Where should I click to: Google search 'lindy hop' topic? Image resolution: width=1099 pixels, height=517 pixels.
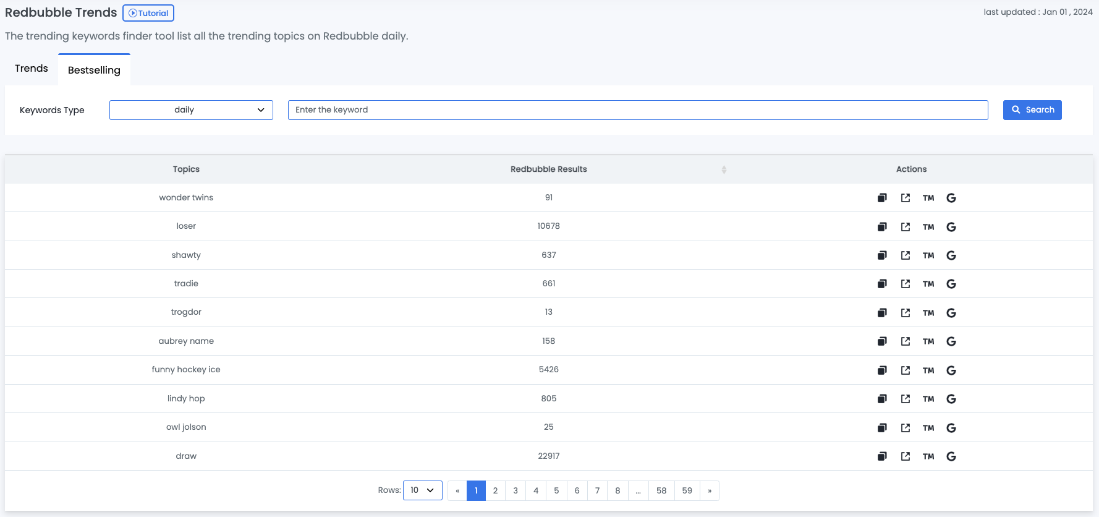tap(951, 399)
